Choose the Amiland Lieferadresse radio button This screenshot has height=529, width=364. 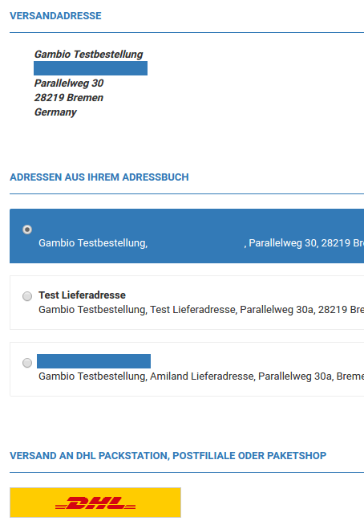27,363
